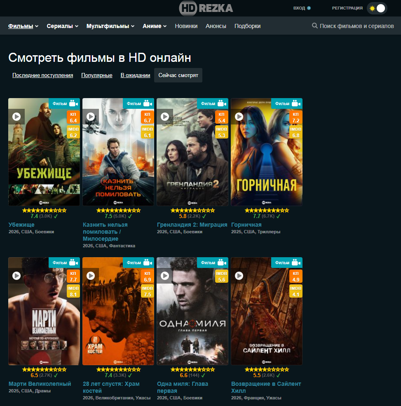
Task: Click the camera icon on Гренландия 2 poster
Action: click(222, 103)
